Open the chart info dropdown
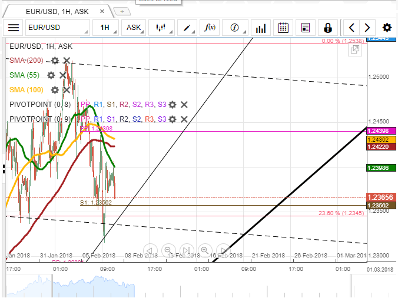This screenshot has width=398, height=298. point(235,28)
